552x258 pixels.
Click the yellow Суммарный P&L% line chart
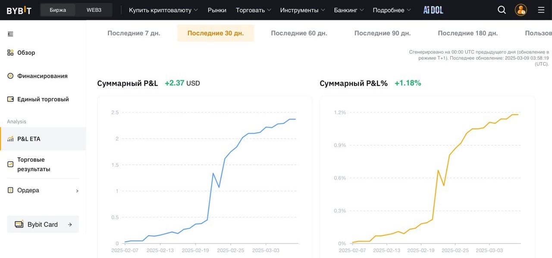click(x=435, y=179)
